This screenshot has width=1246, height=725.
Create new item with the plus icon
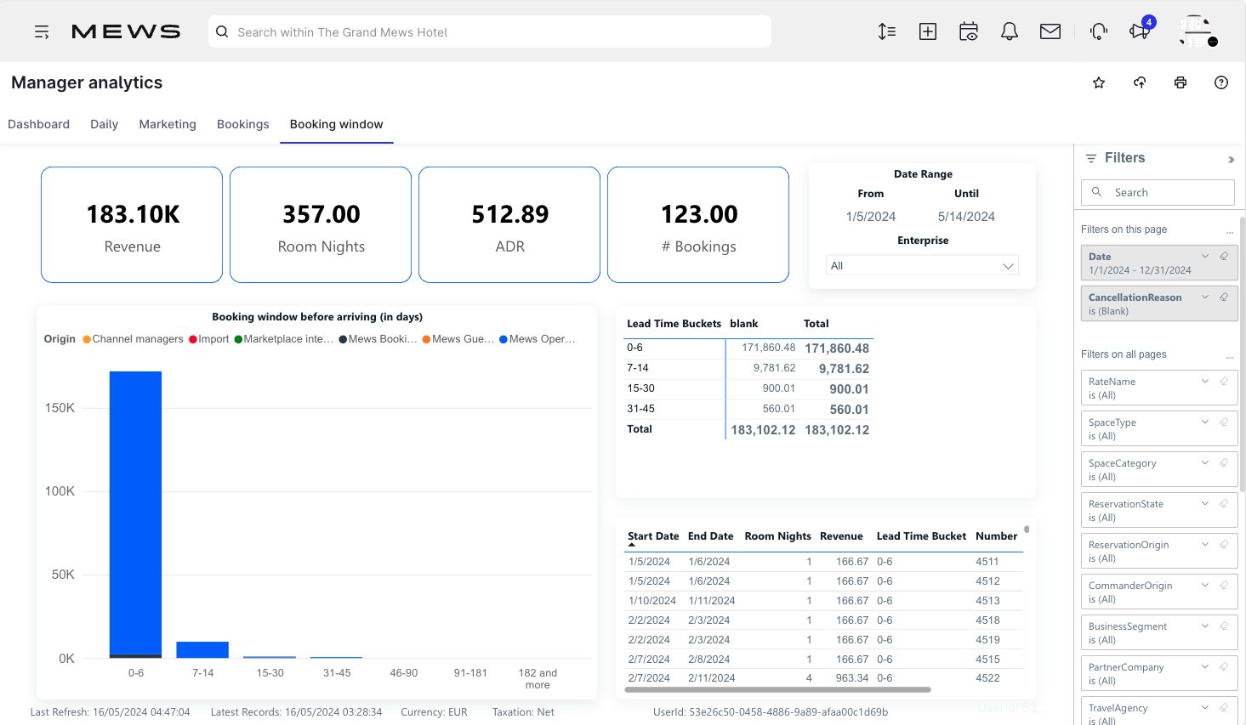click(927, 31)
